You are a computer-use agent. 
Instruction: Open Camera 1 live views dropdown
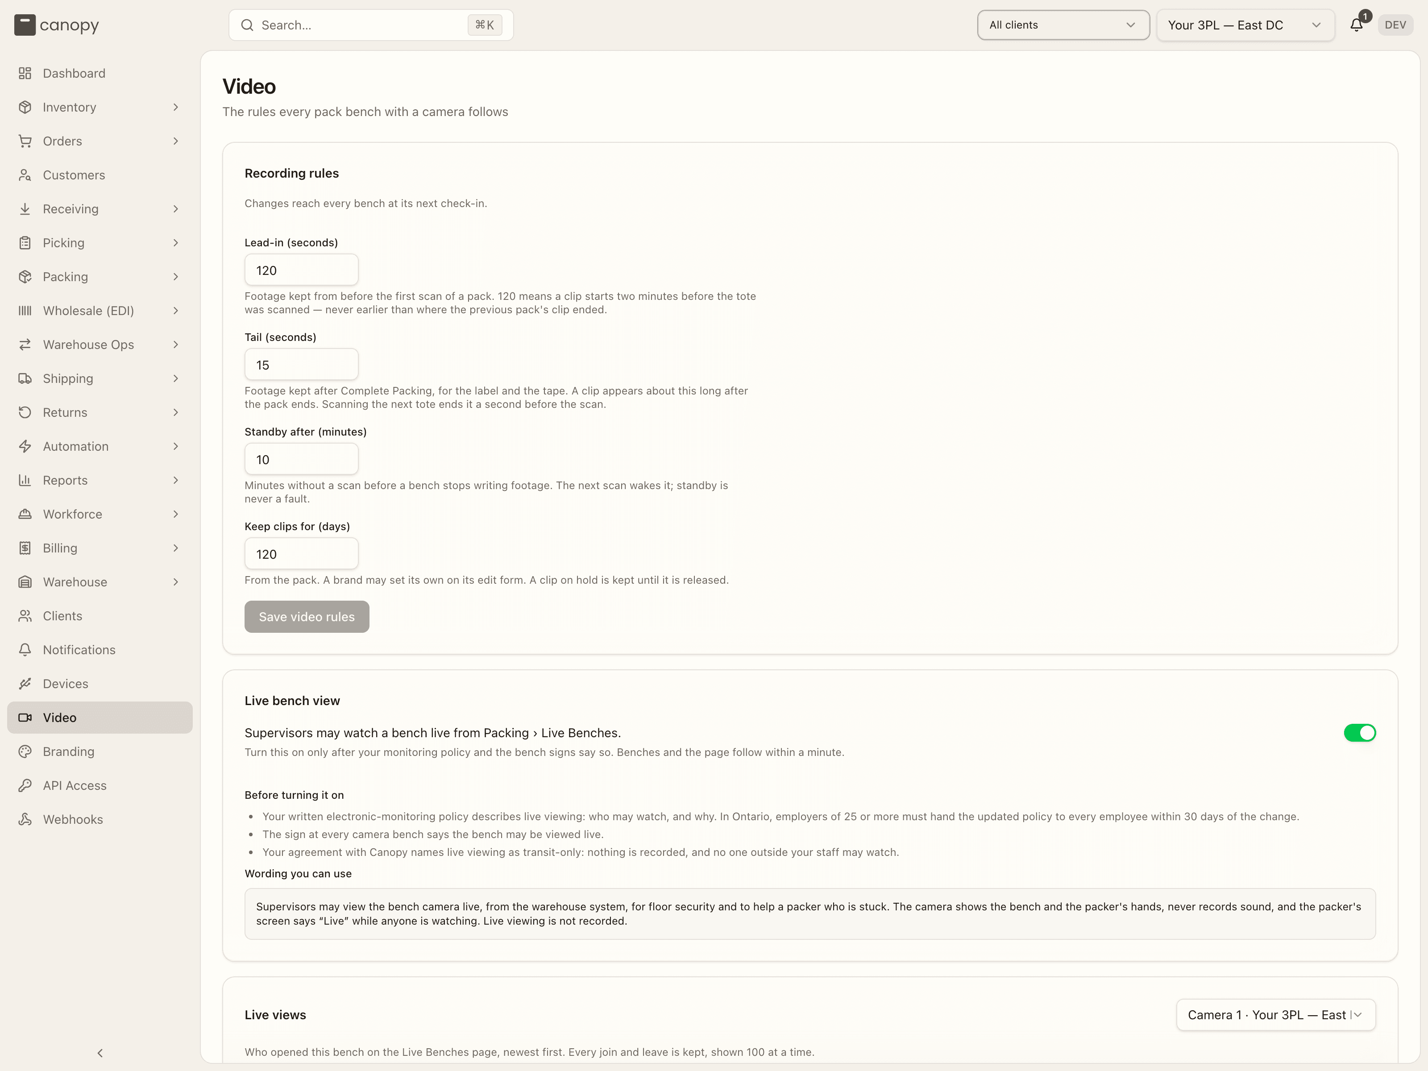[1275, 1015]
